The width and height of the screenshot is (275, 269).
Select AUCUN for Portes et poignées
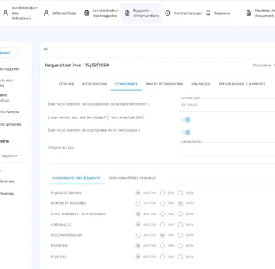(138, 204)
